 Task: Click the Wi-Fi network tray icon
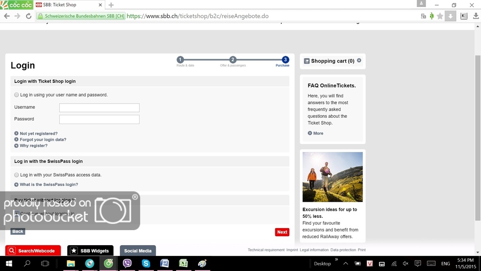[394, 263]
